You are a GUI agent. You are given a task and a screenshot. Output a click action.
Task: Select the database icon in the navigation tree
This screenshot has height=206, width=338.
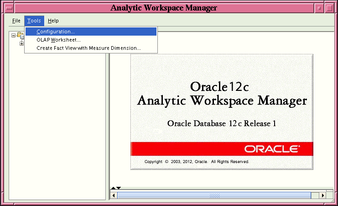(x=22, y=37)
